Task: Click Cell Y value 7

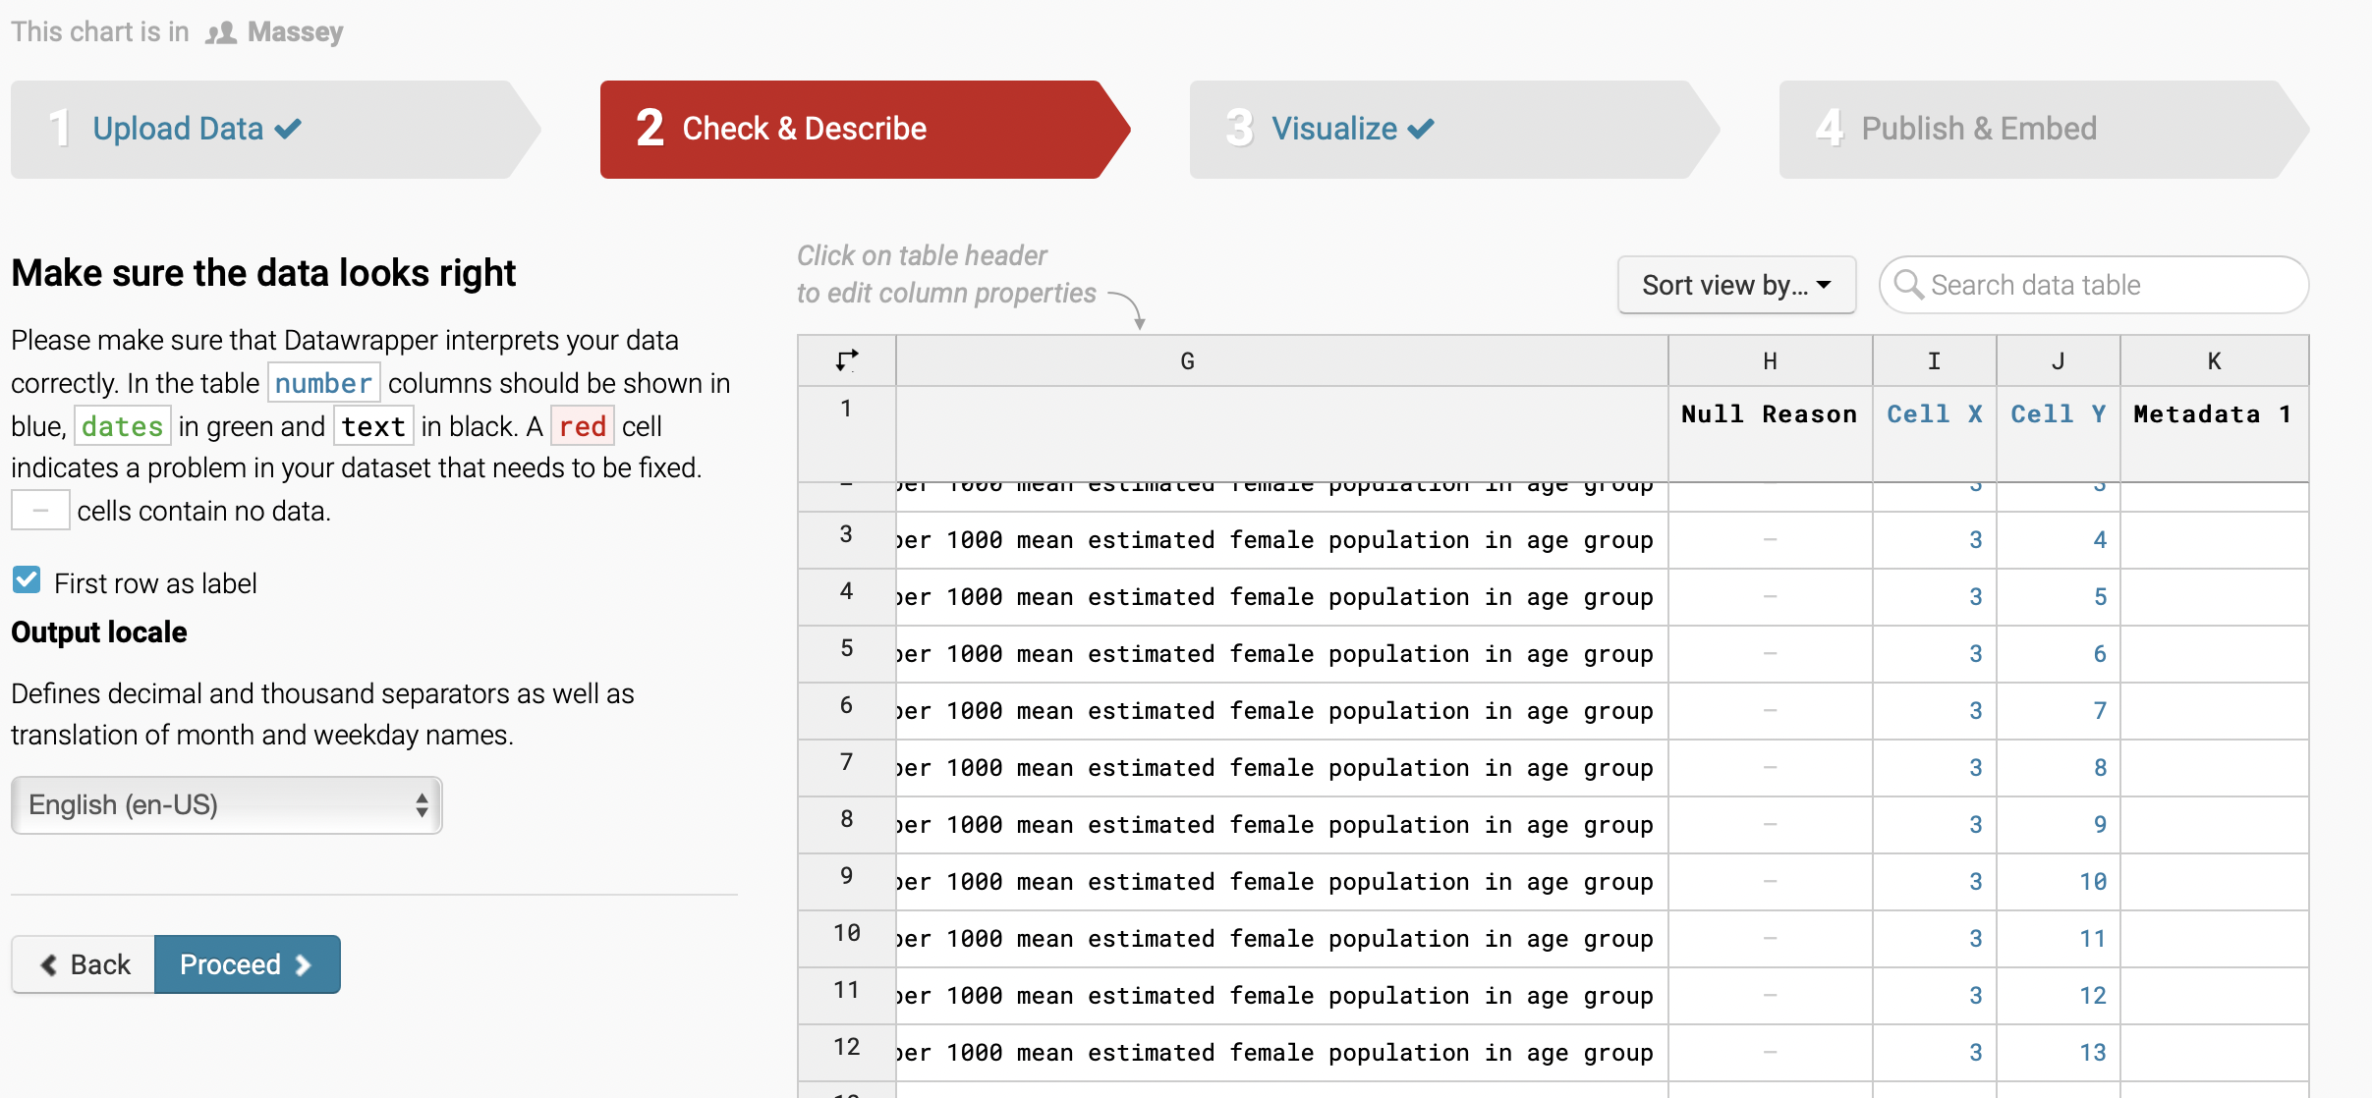Action: (x=2059, y=711)
